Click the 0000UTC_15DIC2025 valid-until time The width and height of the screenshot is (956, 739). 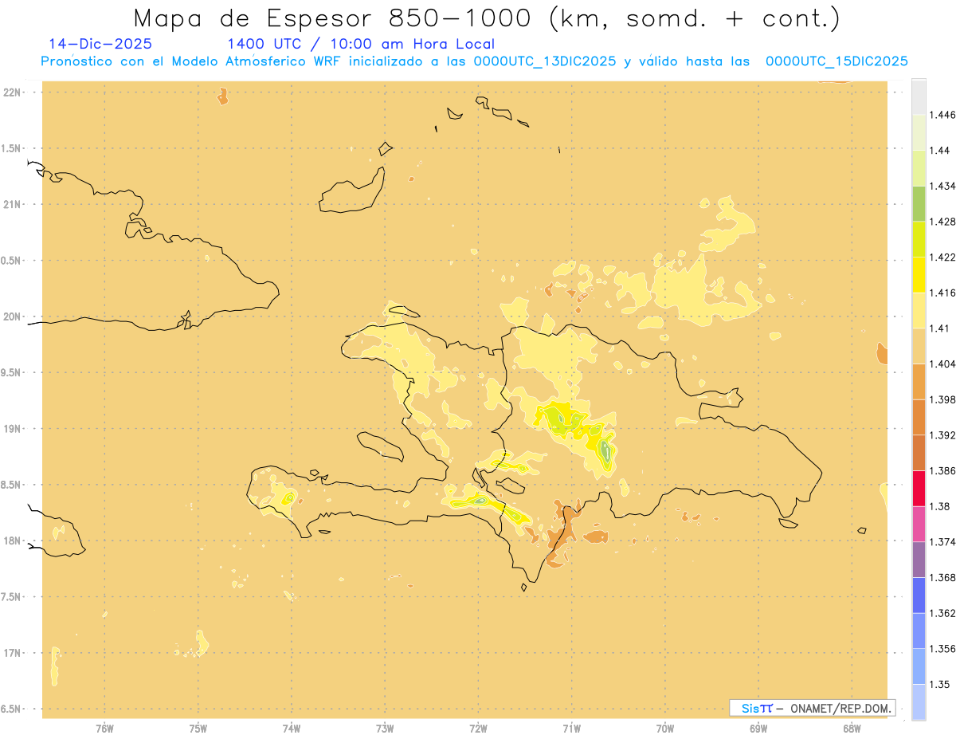(x=836, y=61)
